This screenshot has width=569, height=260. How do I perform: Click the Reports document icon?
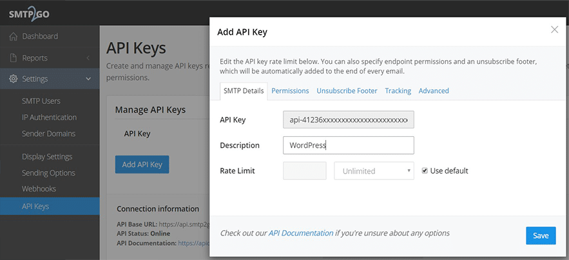pyautogui.click(x=13, y=57)
